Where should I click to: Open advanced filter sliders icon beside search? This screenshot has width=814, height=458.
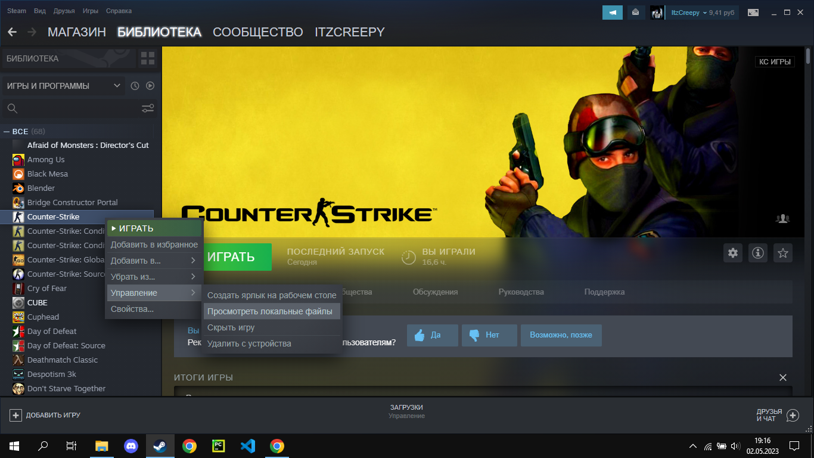tap(148, 109)
